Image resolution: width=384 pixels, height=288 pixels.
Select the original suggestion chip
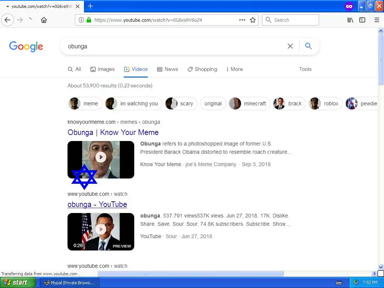[x=213, y=103]
